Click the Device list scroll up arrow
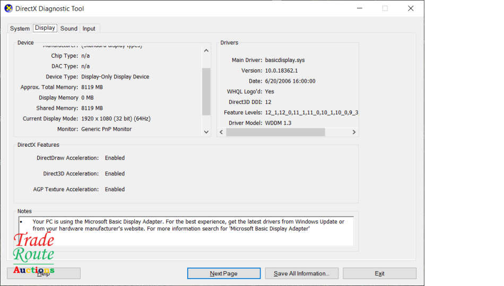 (x=206, y=51)
